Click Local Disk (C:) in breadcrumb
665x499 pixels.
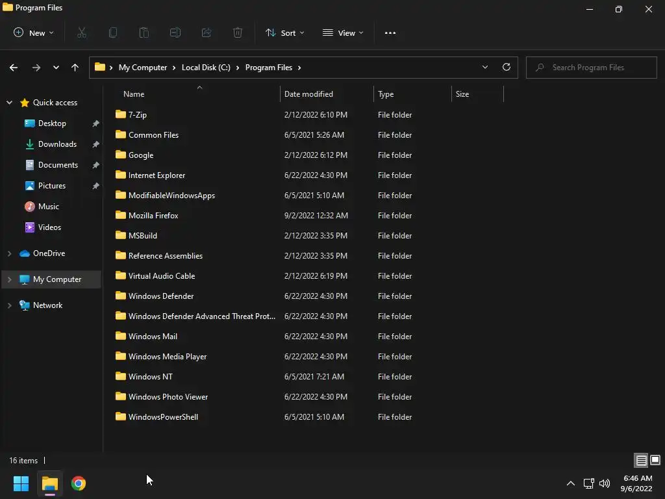click(x=206, y=68)
